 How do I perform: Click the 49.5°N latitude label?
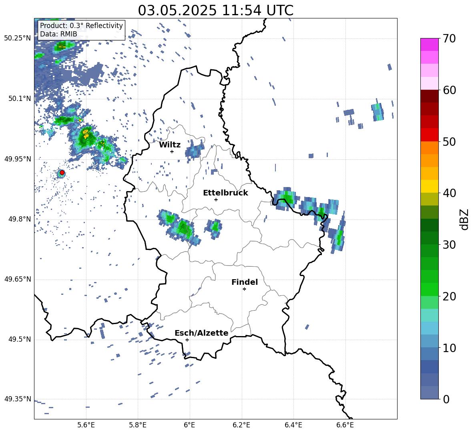tap(20, 339)
